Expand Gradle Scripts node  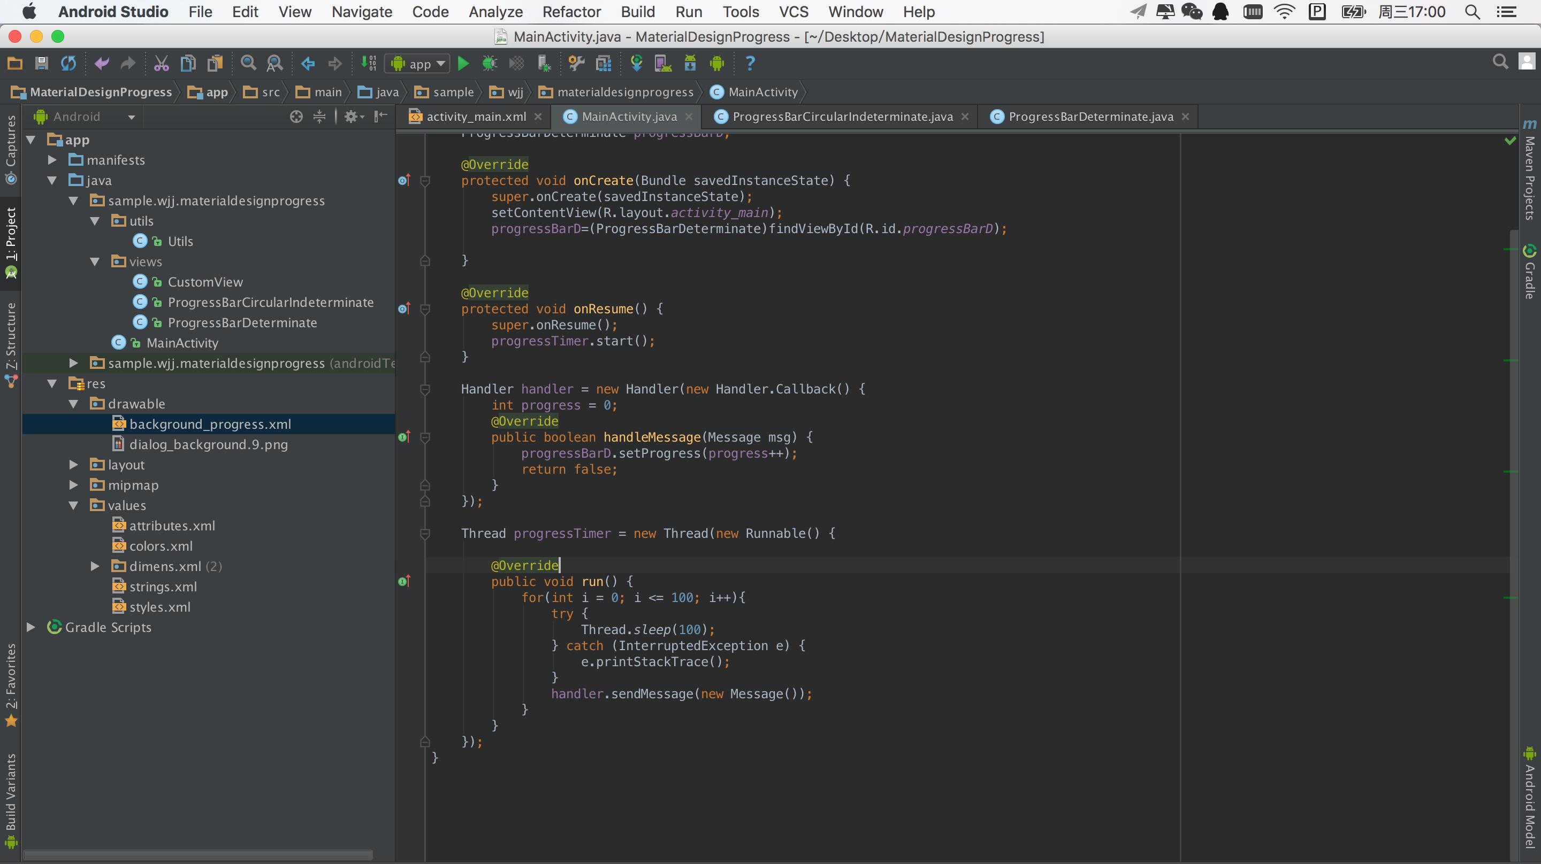pyautogui.click(x=31, y=628)
